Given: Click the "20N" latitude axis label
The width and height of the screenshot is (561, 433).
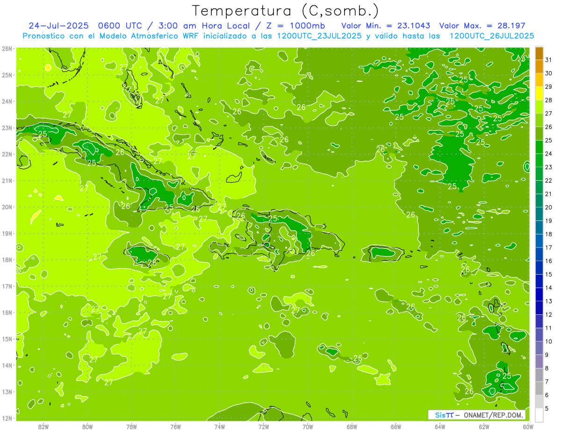Looking at the screenshot, I should (7, 207).
